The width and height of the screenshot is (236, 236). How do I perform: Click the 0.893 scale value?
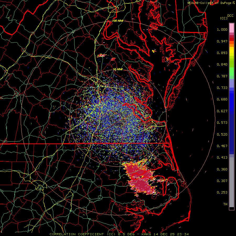tap(222, 53)
